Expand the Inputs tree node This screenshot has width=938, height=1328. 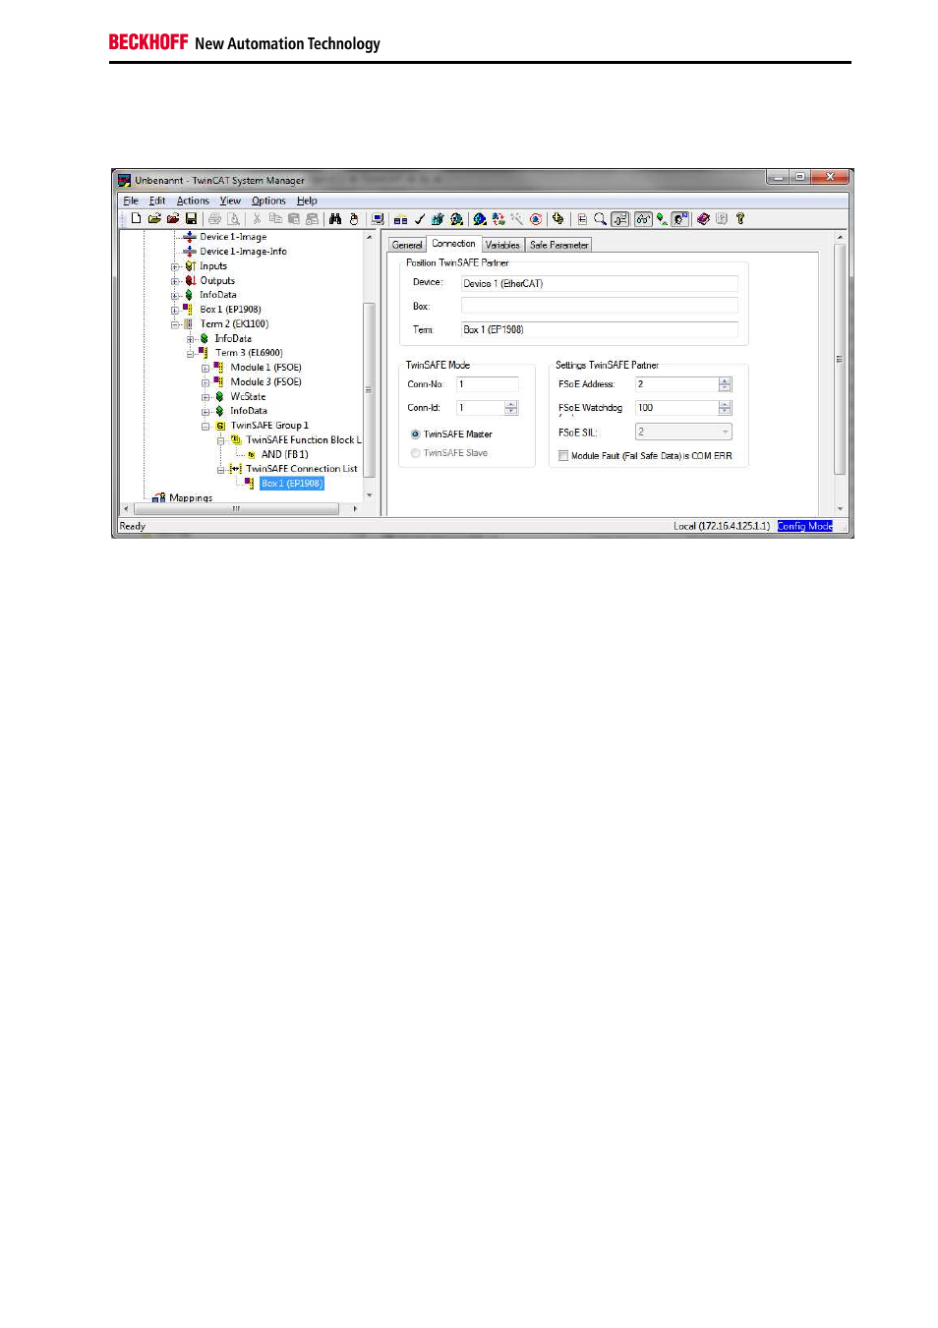(175, 266)
